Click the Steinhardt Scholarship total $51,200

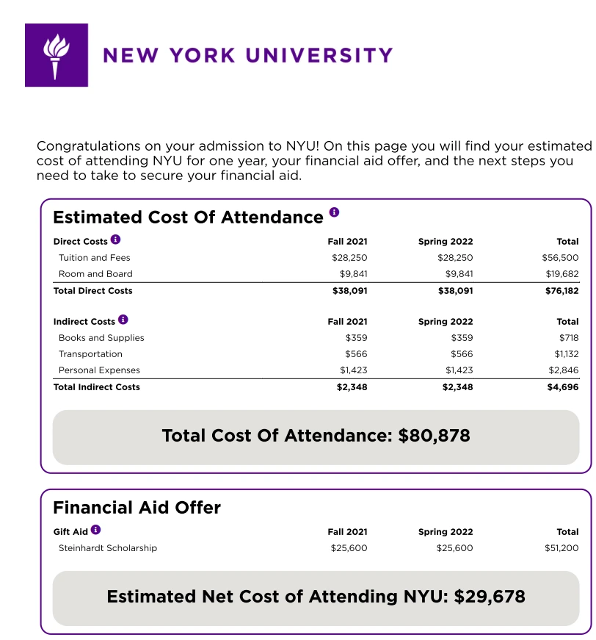tap(562, 548)
